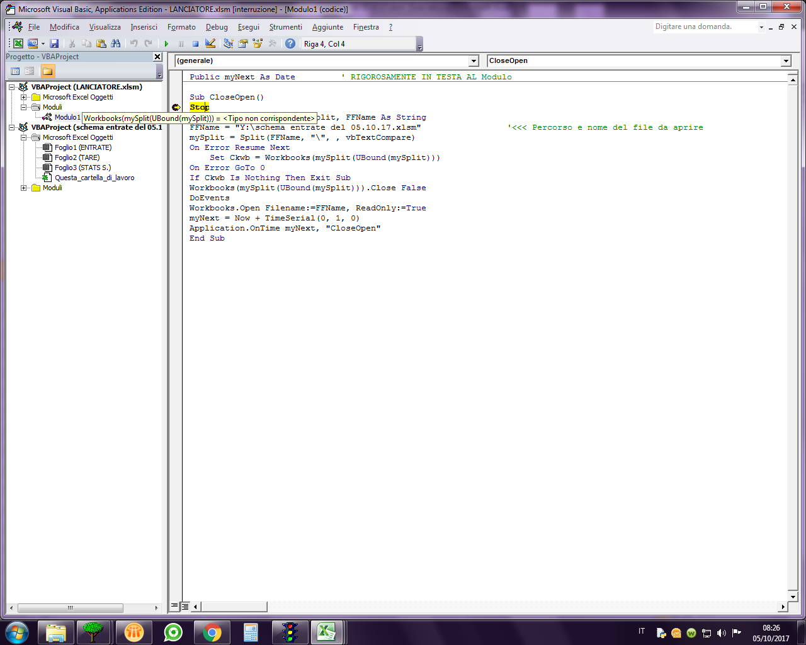Image resolution: width=806 pixels, height=645 pixels.
Task: Click the Undo arrow icon
Action: coord(133,43)
